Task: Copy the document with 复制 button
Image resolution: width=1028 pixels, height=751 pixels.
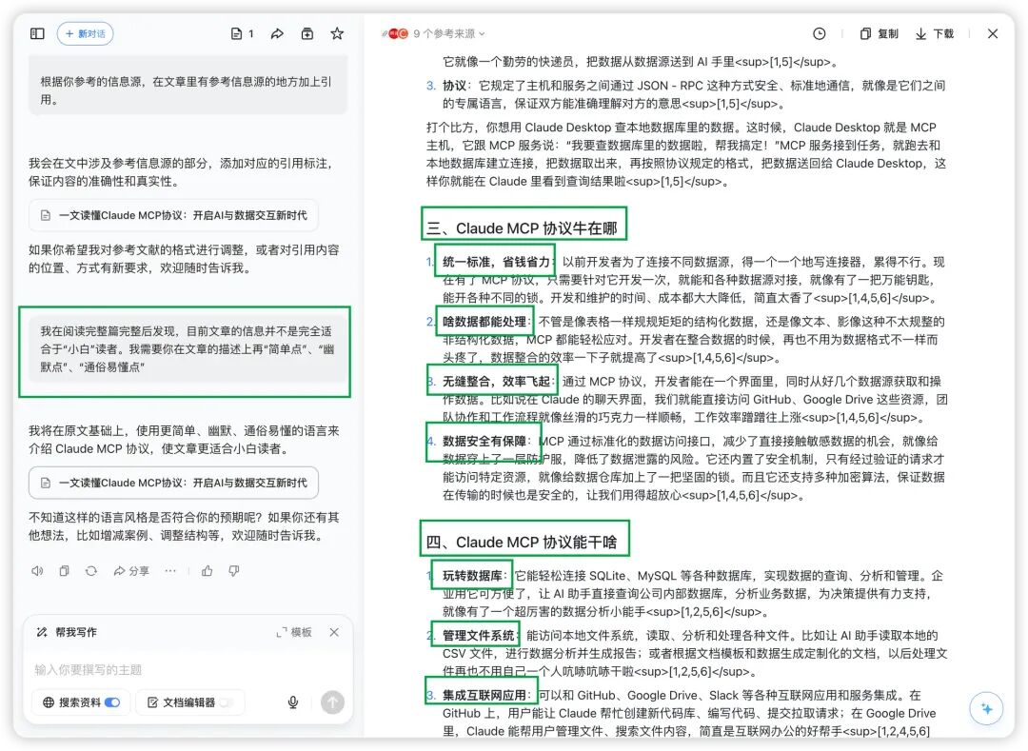Action: click(x=880, y=33)
